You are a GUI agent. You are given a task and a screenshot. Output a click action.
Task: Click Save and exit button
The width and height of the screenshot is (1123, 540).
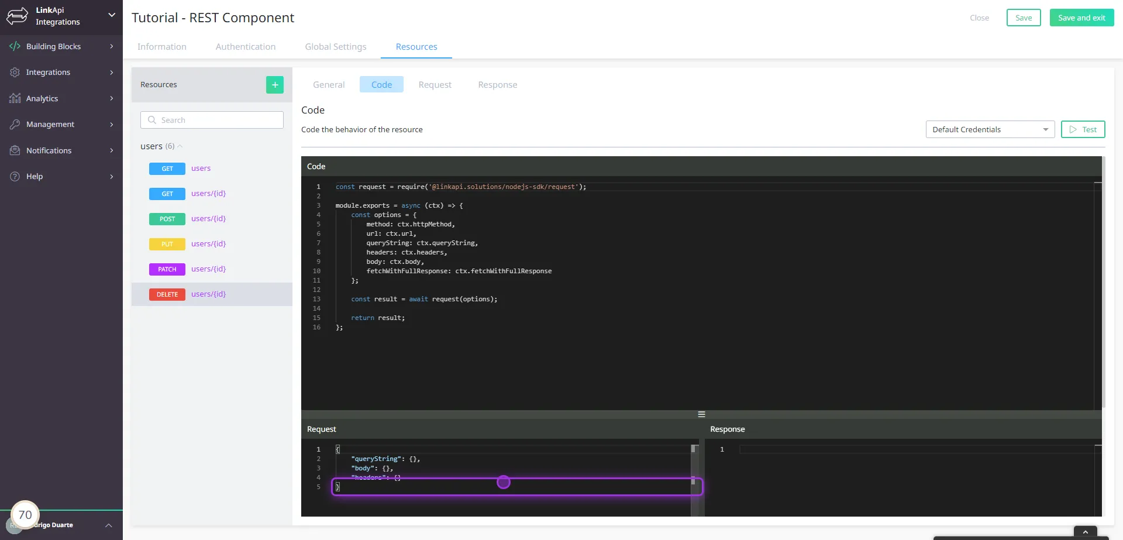(x=1081, y=18)
